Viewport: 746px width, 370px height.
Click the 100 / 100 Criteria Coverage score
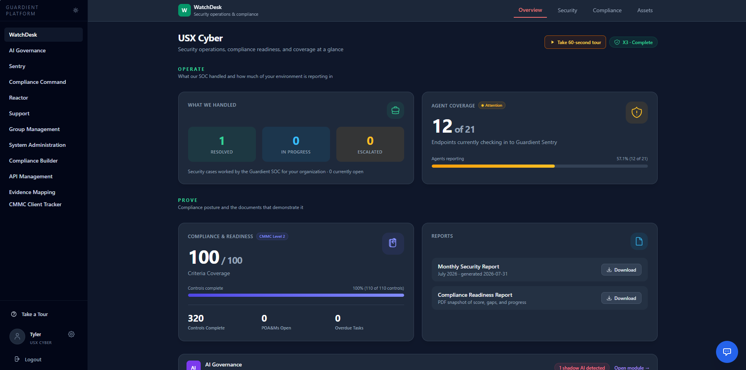coord(215,257)
